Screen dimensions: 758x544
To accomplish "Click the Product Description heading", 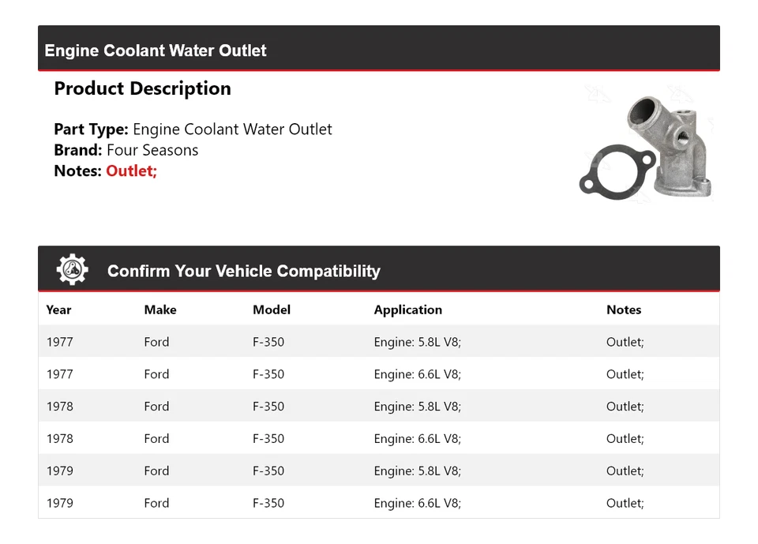I will (x=142, y=88).
